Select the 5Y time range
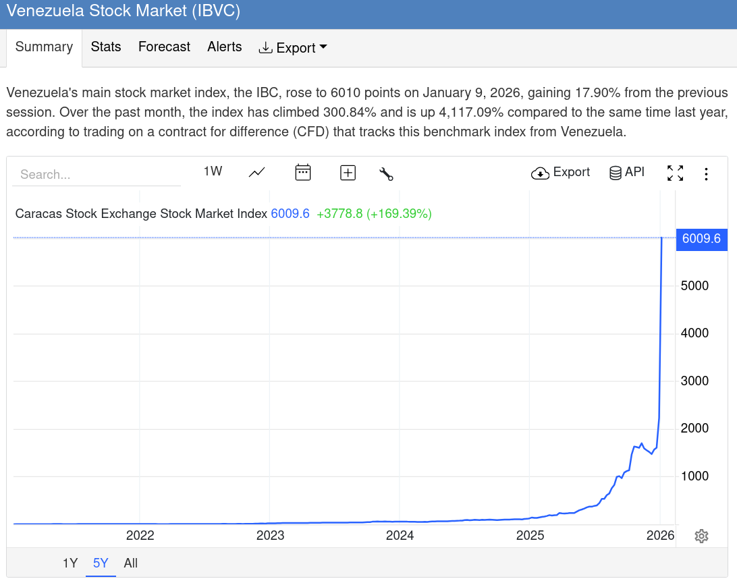 [x=101, y=563]
